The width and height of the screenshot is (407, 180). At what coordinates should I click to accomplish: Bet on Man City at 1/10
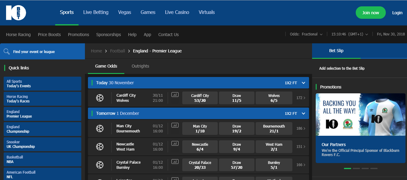tap(200, 128)
